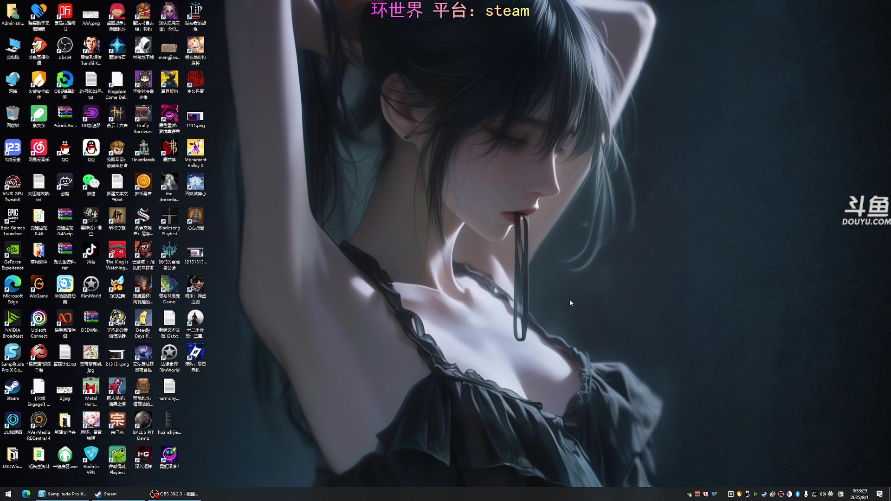Open harmony text file icon
Image resolution: width=891 pixels, height=501 pixels.
pos(169,390)
